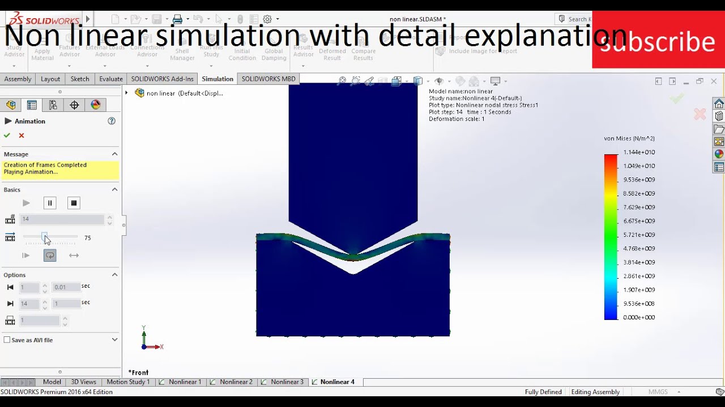Viewport: 725px width, 407px height.
Task: Adjust the animation speed slider
Action: pyautogui.click(x=45, y=236)
